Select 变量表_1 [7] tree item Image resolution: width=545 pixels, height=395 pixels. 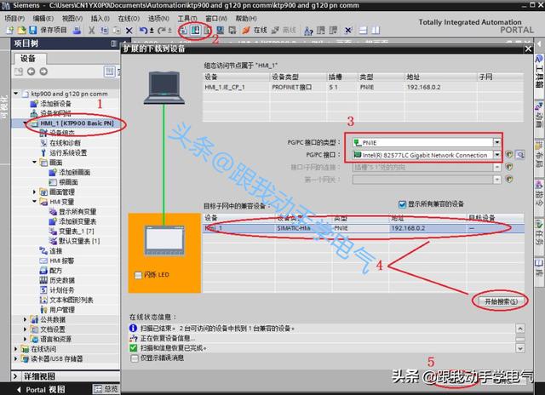(x=76, y=231)
